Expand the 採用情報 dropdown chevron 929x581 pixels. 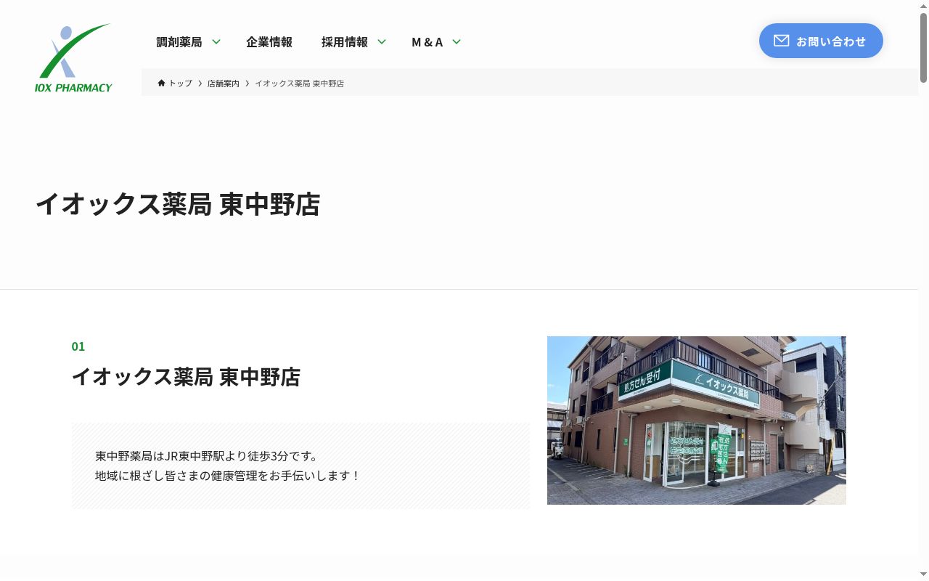pyautogui.click(x=382, y=41)
